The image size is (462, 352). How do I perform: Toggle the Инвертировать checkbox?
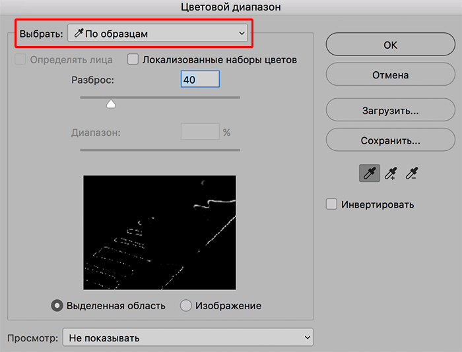click(x=331, y=204)
